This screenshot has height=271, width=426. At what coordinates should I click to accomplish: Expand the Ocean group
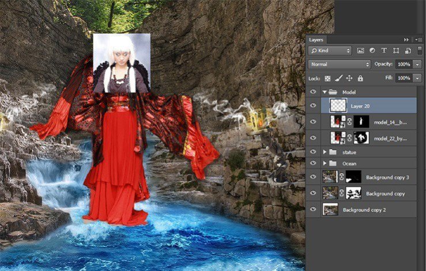[x=325, y=163]
